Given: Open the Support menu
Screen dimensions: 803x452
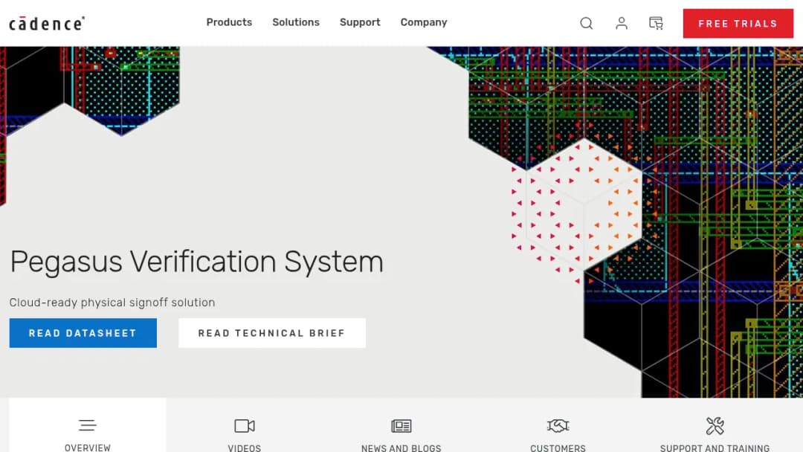Looking at the screenshot, I should coord(360,22).
